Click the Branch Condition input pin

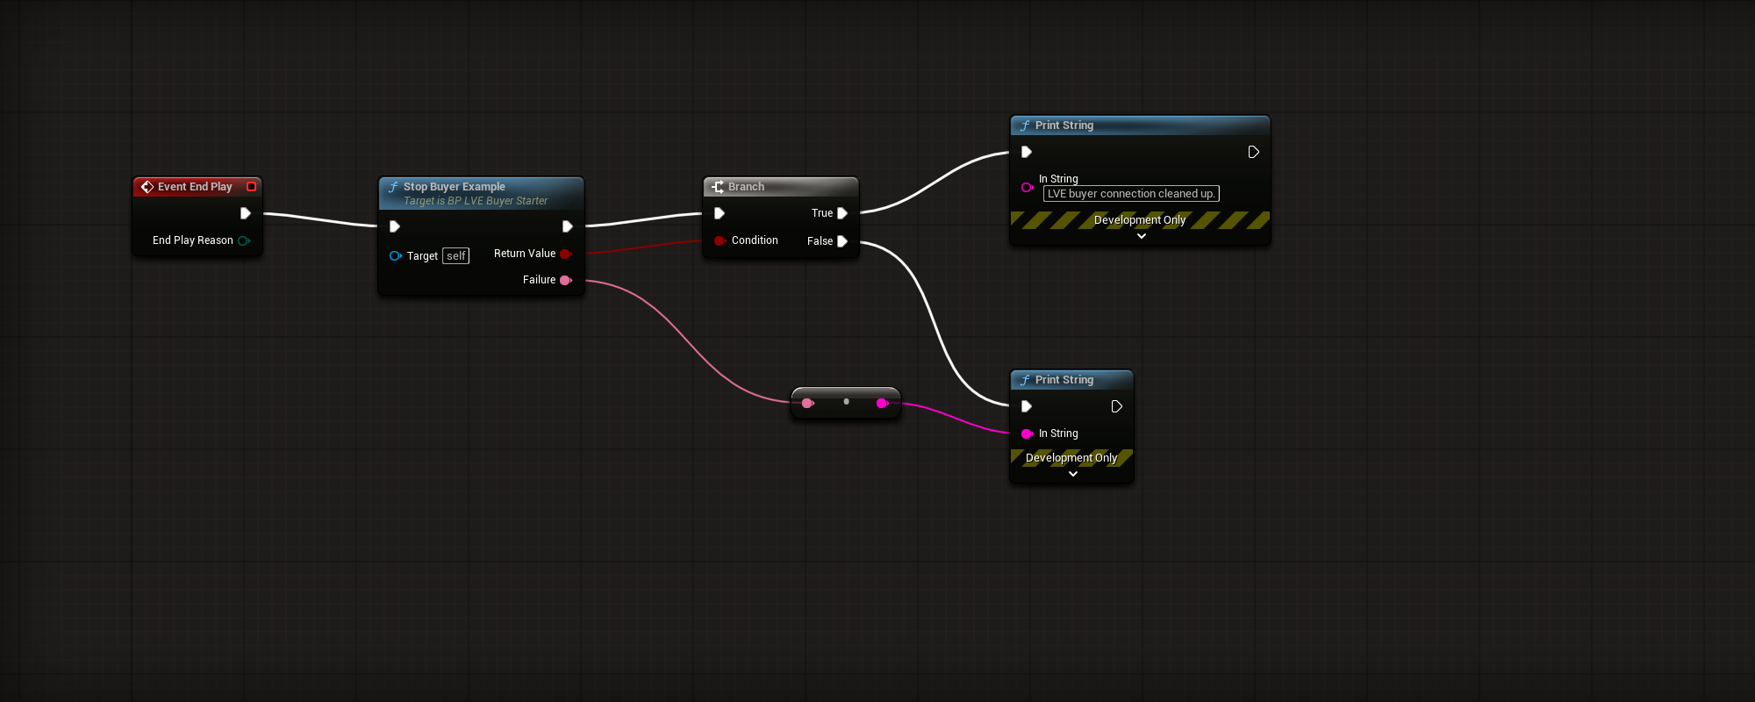point(720,240)
